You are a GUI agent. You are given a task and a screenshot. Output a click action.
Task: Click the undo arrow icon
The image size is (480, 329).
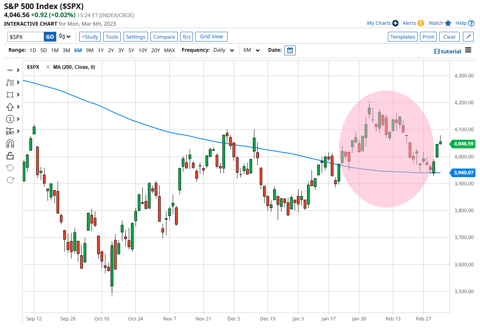coord(10,168)
